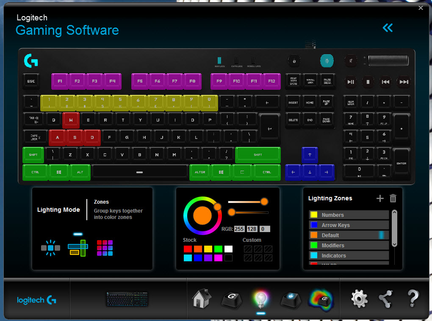Select the Default lighting zone
Image resolution: width=432 pixels, height=321 pixels.
[x=349, y=235]
